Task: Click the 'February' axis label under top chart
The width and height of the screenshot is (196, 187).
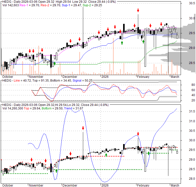Action: [x=143, y=77]
